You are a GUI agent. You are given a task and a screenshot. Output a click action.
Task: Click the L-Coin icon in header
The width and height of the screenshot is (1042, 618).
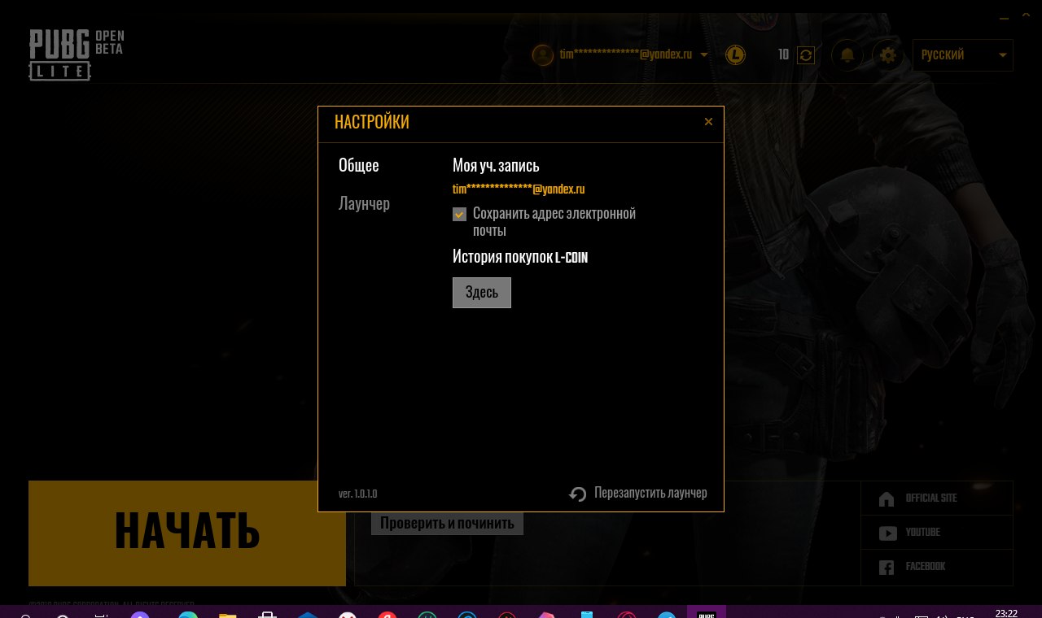coord(735,54)
